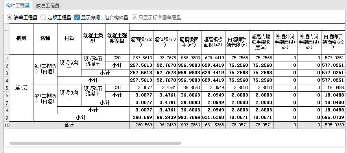The image size is (347, 153).
Task: Click the 墙模板面积(m2) column header
Action: [x=189, y=42]
